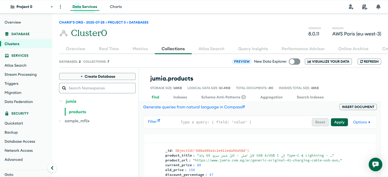Open the Search Indexes sub-tab

[x=310, y=97]
